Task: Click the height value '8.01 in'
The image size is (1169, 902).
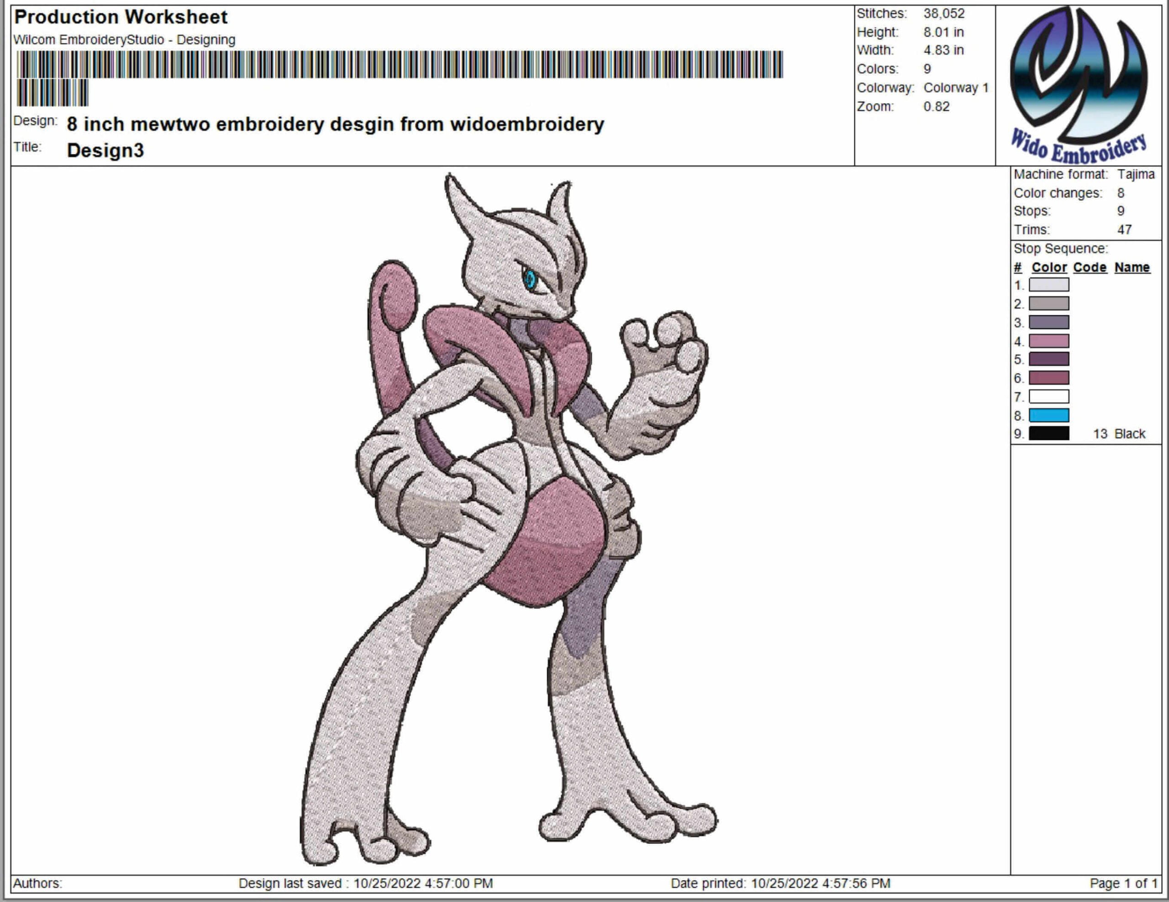Action: pyautogui.click(x=944, y=32)
